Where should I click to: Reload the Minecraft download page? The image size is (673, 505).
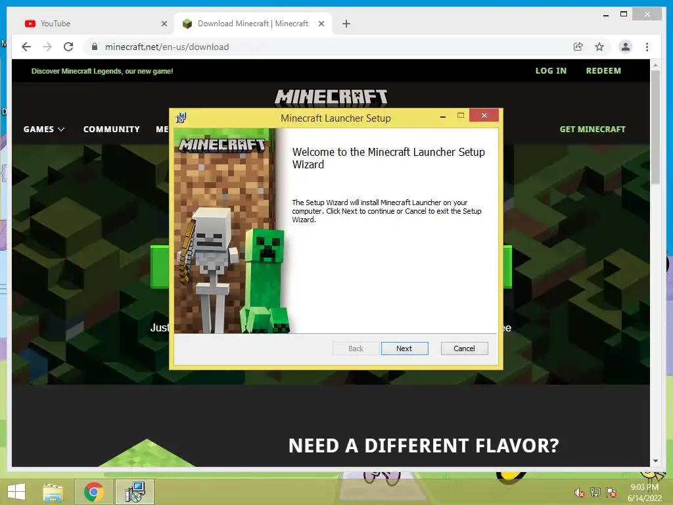click(x=68, y=47)
